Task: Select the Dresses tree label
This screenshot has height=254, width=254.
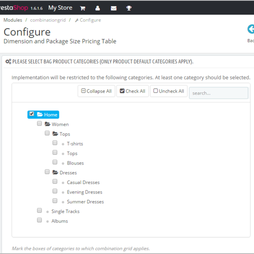Action: [68, 173]
